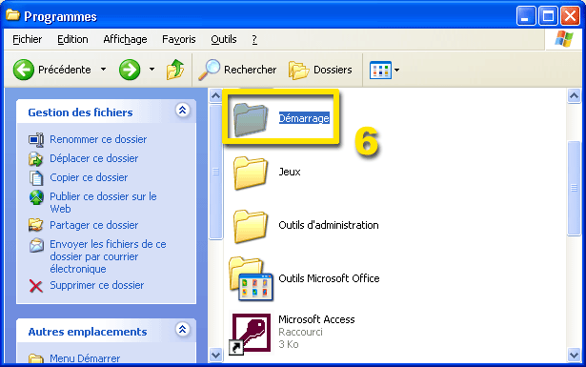
Task: Click the left pane scroll-up arrow
Action: click(x=215, y=96)
